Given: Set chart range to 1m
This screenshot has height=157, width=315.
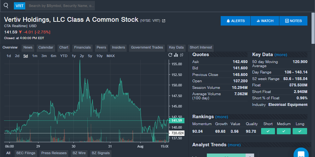Looking at the screenshot, I should 35,56.
